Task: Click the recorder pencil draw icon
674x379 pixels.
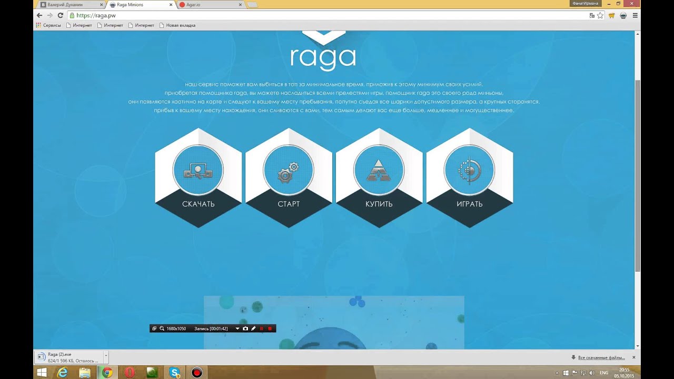Action: coord(253,328)
